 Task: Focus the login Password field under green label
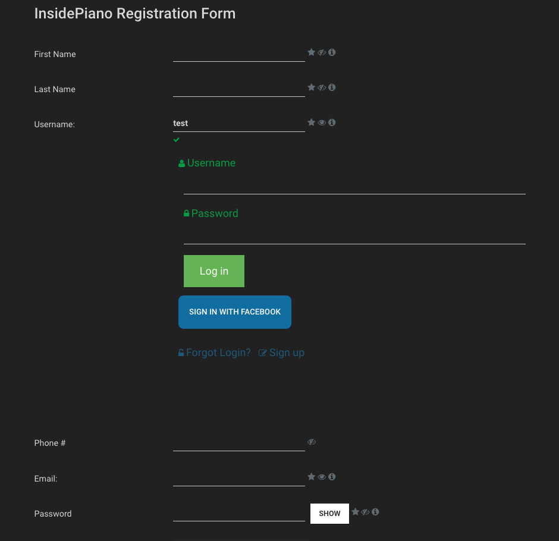click(x=354, y=235)
